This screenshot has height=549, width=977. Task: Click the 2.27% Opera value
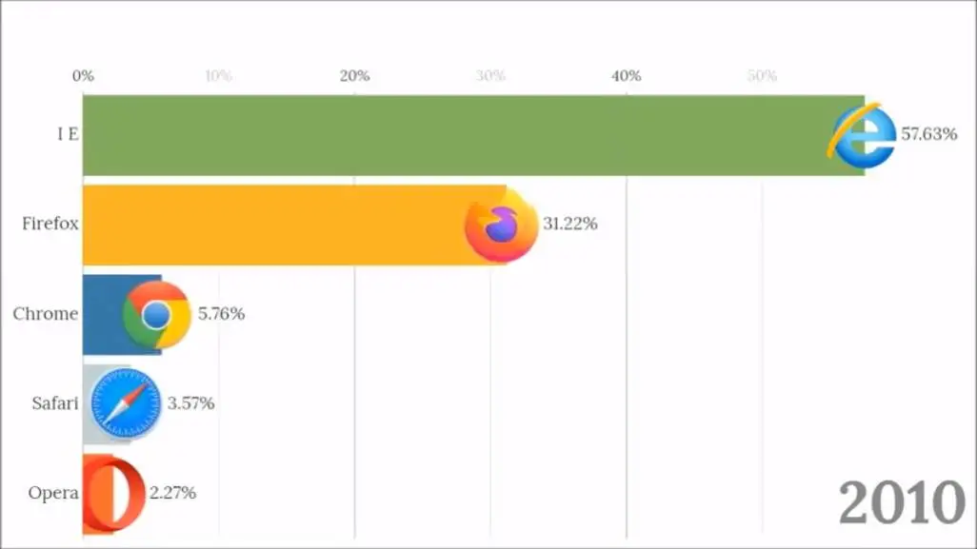coord(172,493)
